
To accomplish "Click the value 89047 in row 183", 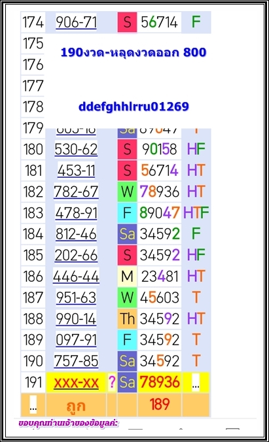I will point(160,212).
